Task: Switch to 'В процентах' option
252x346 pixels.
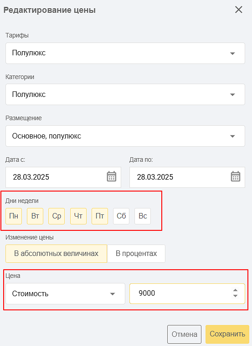Action: (x=136, y=254)
